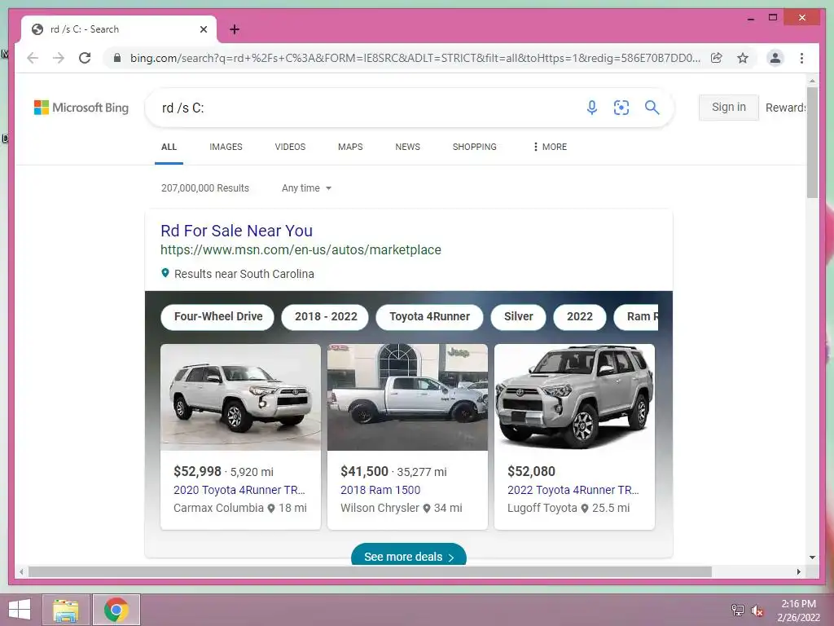Image resolution: width=834 pixels, height=626 pixels.
Task: Open the Chrome profile avatar
Action: click(775, 58)
